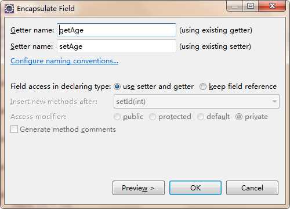Maximize the Encapsulate Field dialog

pos(251,6)
